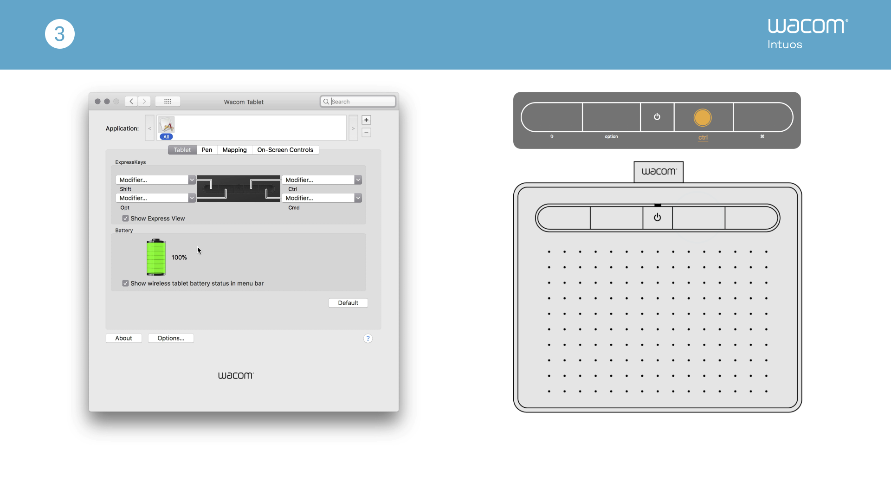
Task: Click the grid view icon in titlebar
Action: tap(168, 101)
